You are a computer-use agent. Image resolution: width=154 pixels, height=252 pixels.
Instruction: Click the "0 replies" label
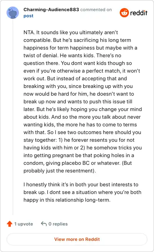58,224
